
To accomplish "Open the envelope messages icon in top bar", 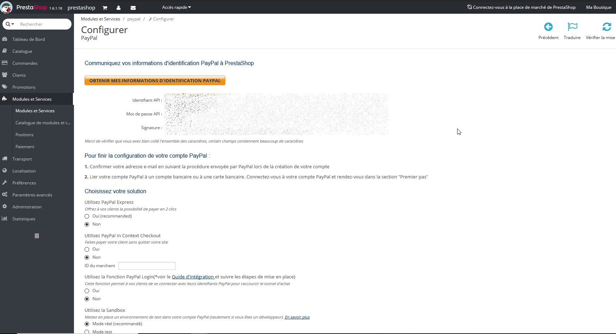I will pos(133,8).
